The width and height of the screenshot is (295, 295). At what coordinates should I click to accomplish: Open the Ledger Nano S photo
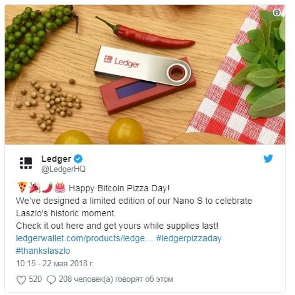pos(145,74)
